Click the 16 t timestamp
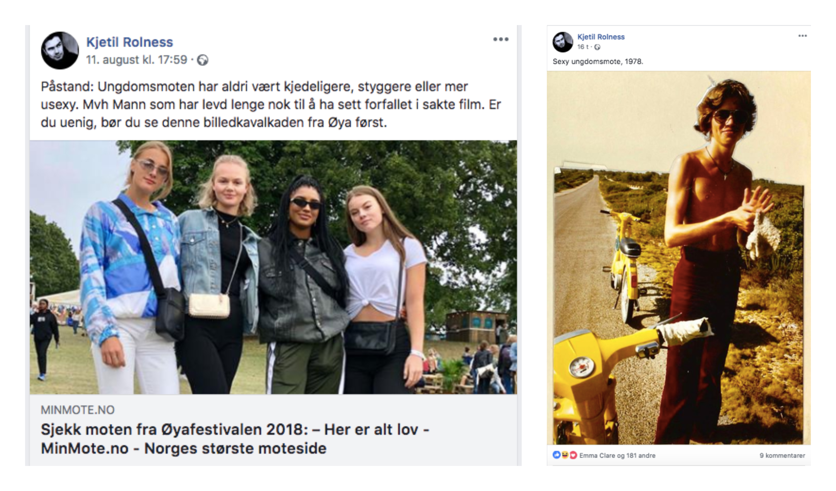This screenshot has height=491, width=836. pos(582,47)
